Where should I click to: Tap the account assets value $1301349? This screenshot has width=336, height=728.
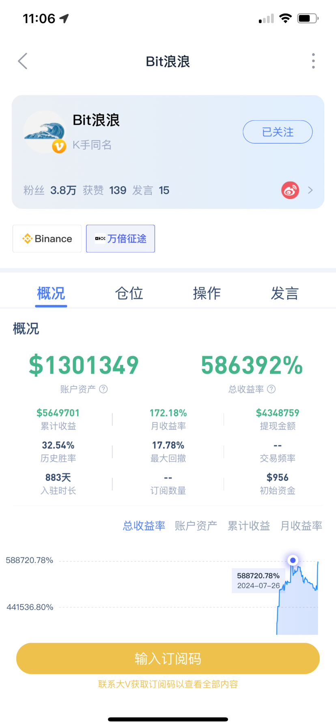pyautogui.click(x=84, y=365)
